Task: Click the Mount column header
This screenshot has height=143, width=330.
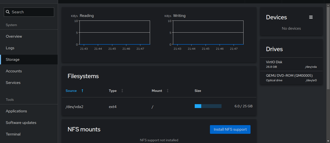Action: tap(157, 91)
